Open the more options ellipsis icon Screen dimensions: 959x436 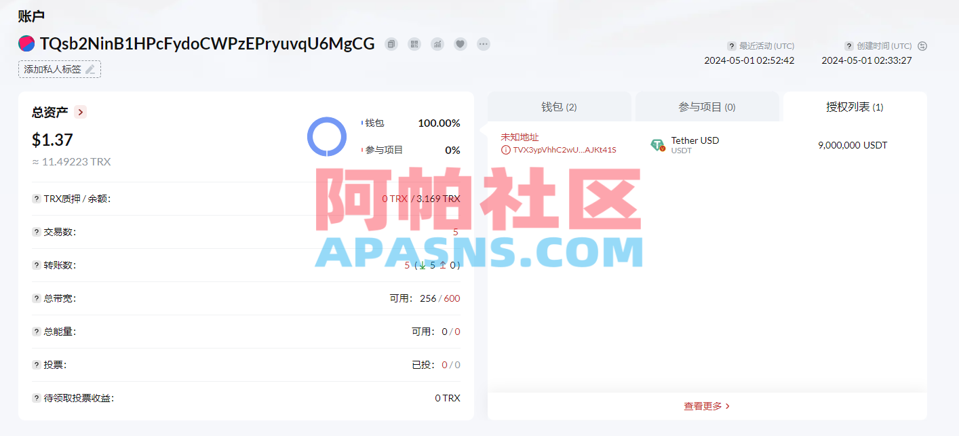tap(483, 43)
